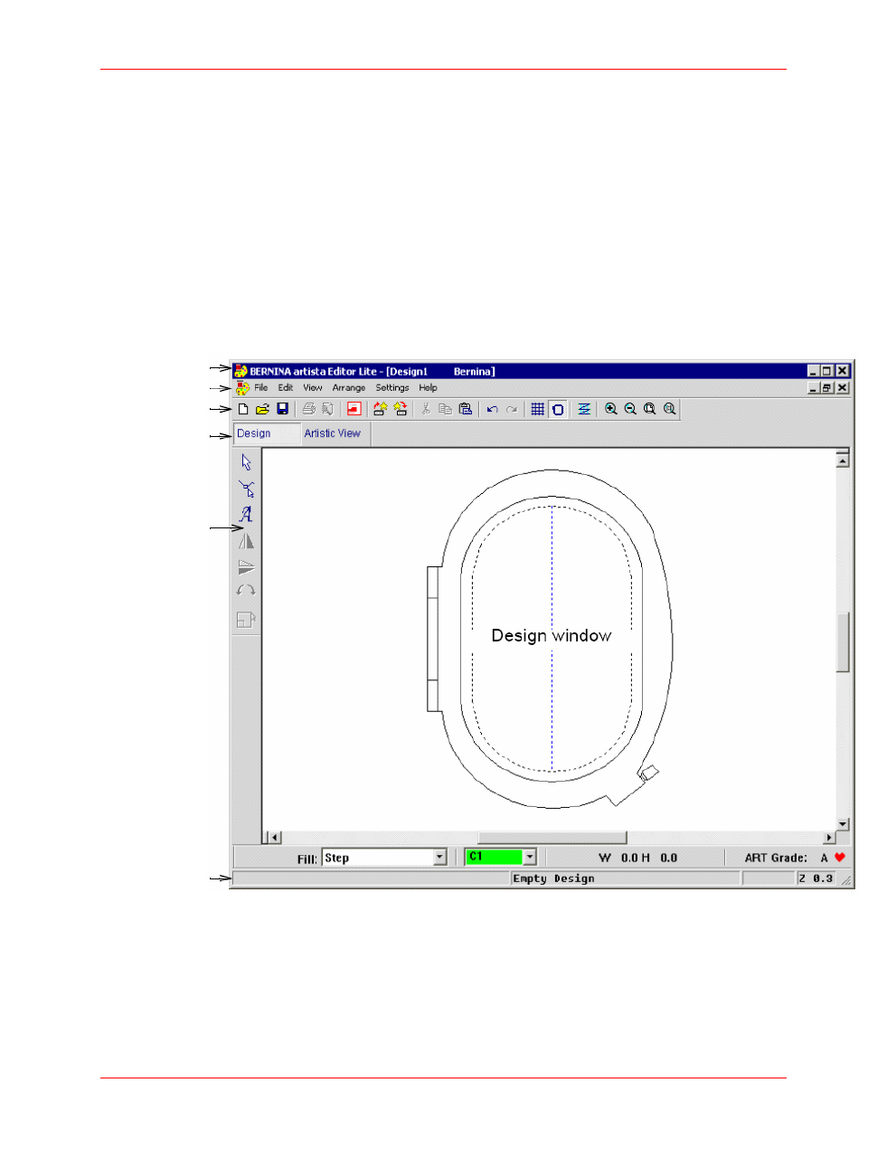The height and width of the screenshot is (1149, 887).
Task: Click the application icon in the title bar
Action: click(241, 371)
